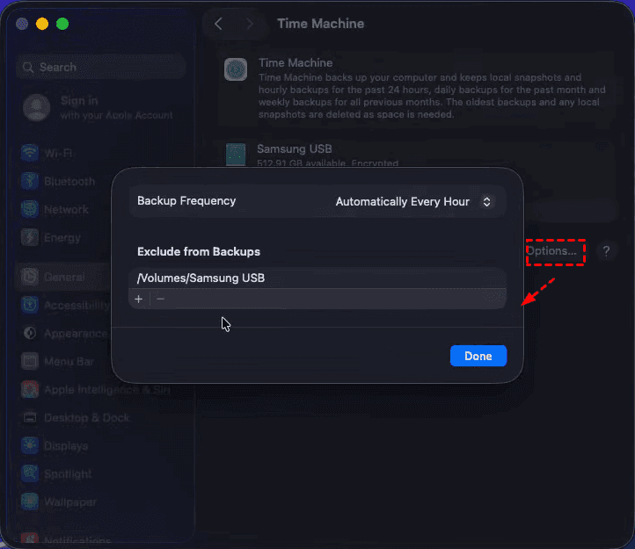This screenshot has height=549, width=635.
Task: Click the Samsung USB disk icon
Action: 235,155
